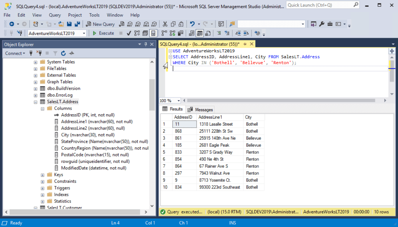Collapse the SalesLT.Address table node
This screenshot has width=398, height=227.
[35, 102]
